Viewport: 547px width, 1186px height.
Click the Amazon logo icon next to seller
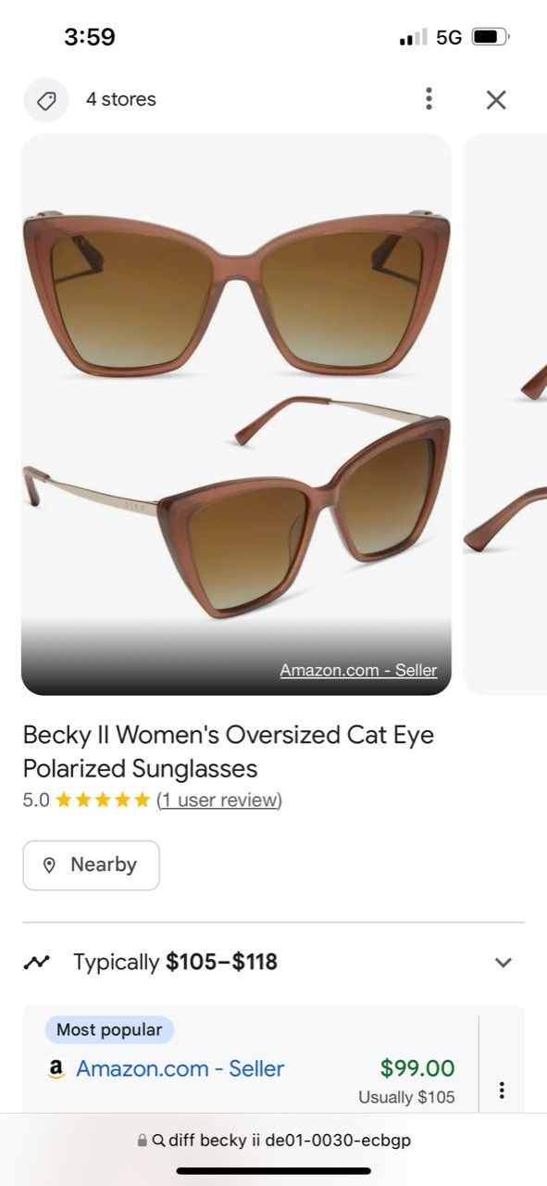click(x=58, y=1068)
